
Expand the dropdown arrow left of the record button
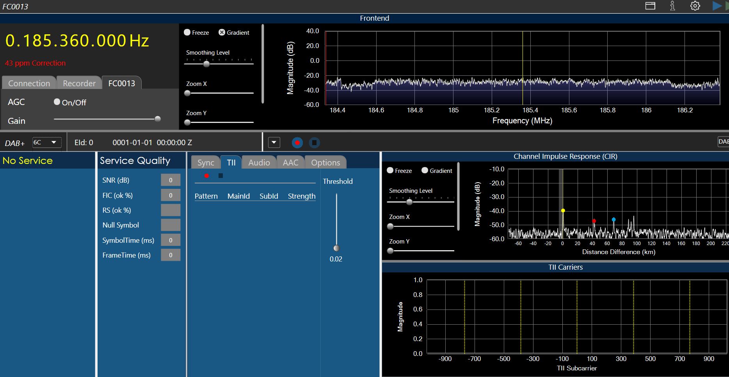pos(274,143)
